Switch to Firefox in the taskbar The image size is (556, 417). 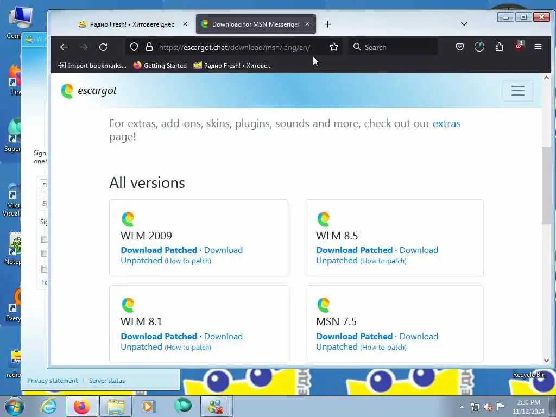pyautogui.click(x=82, y=406)
